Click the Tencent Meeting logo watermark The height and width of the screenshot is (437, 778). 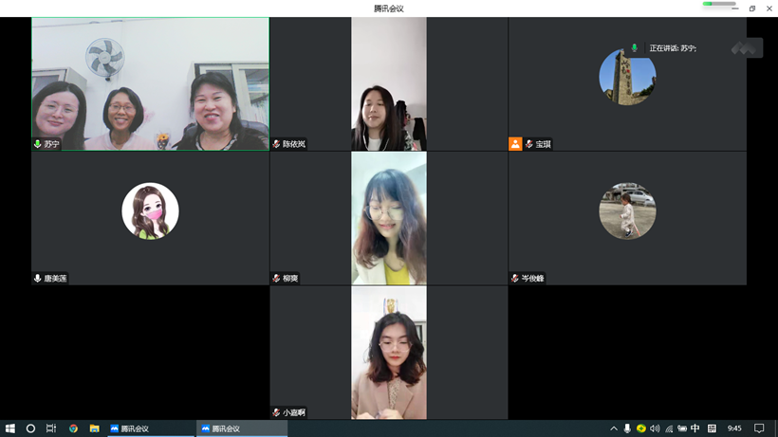[x=747, y=47]
